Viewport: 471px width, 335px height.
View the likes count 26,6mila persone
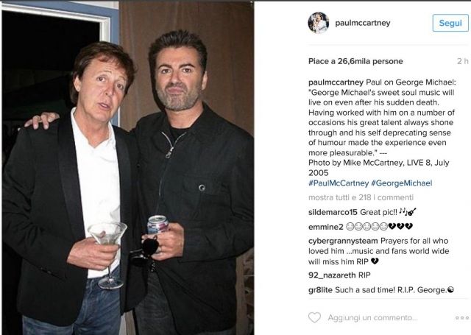(x=350, y=61)
